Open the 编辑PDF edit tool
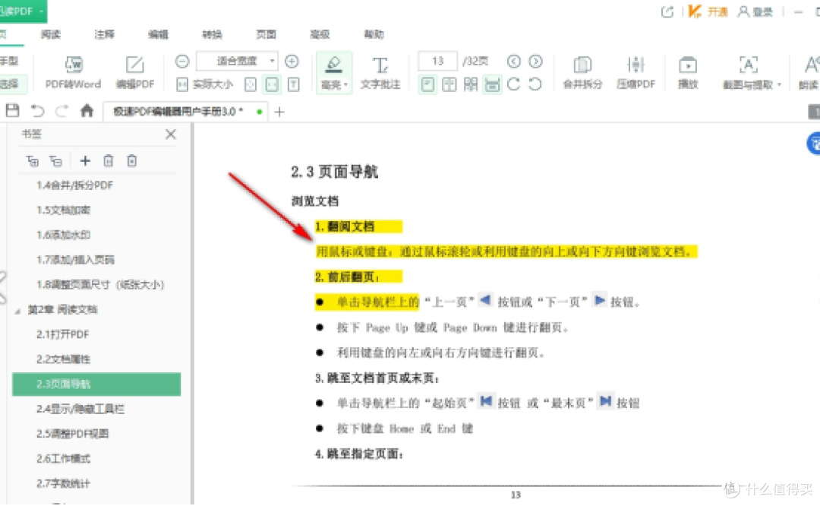The image size is (820, 506). point(135,72)
